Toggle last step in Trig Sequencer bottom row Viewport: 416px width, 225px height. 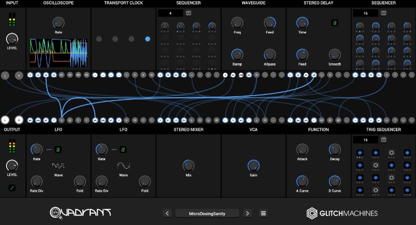tap(407, 190)
